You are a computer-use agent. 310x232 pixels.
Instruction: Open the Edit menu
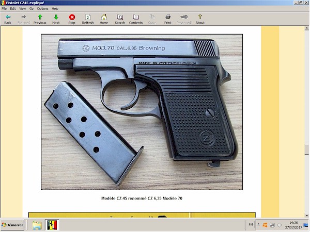click(x=13, y=8)
